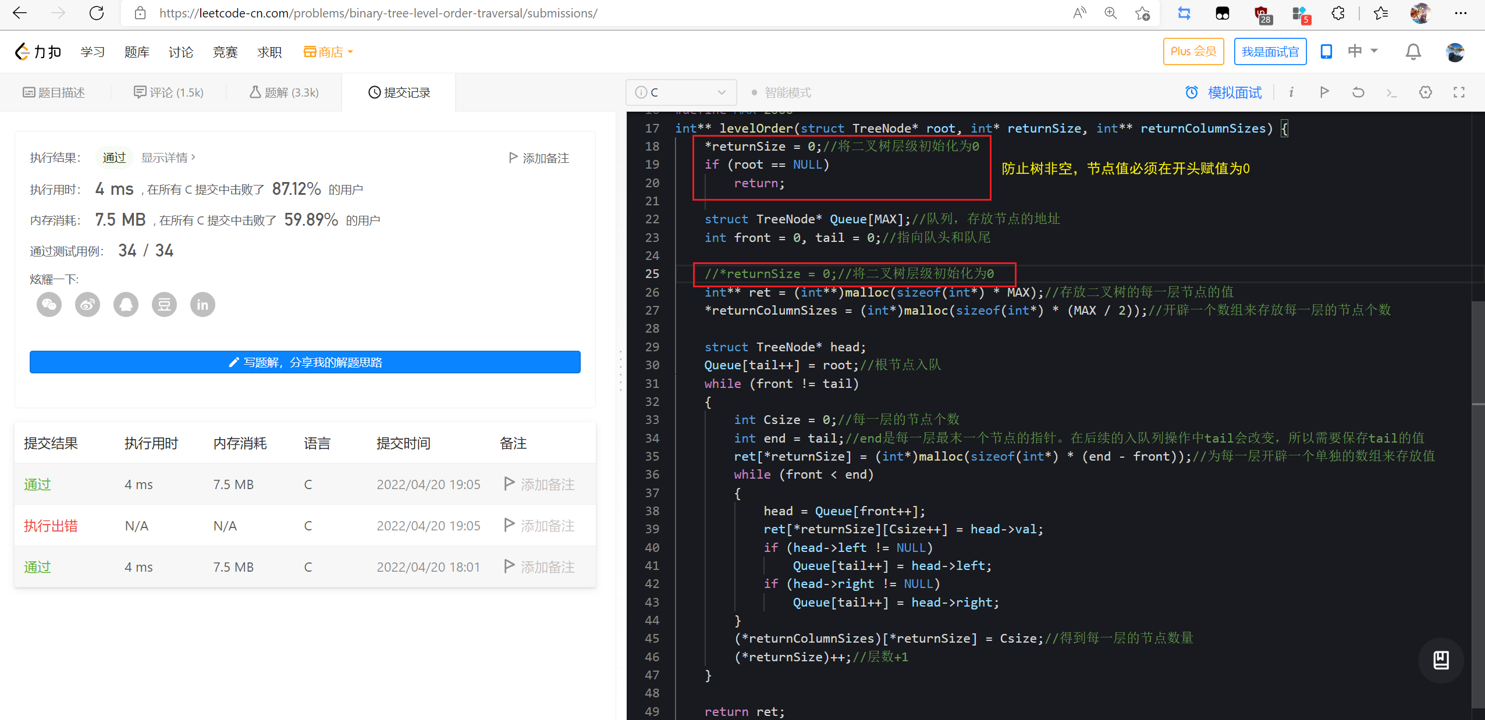This screenshot has height=720, width=1485.
Task: Share result to LinkedIn icon
Action: point(202,304)
